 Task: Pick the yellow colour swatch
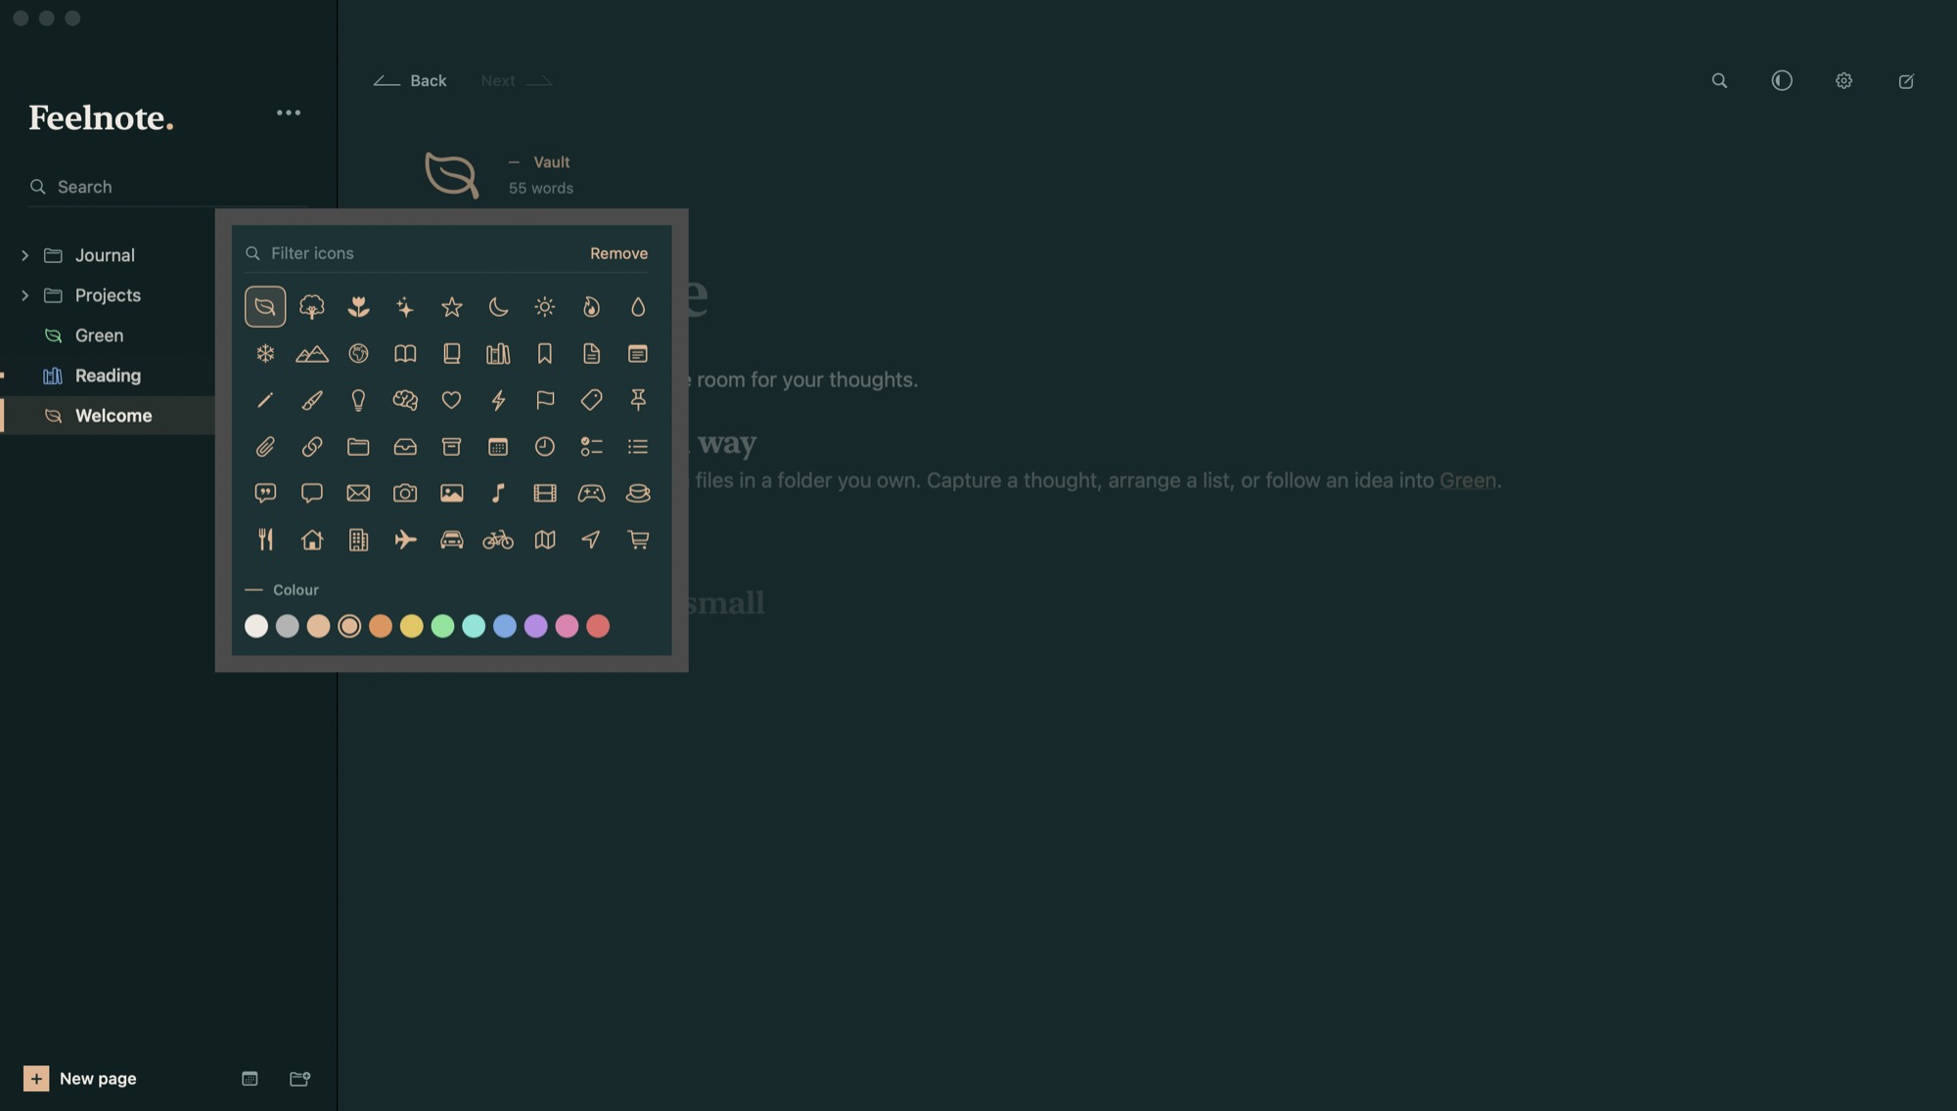pos(412,626)
